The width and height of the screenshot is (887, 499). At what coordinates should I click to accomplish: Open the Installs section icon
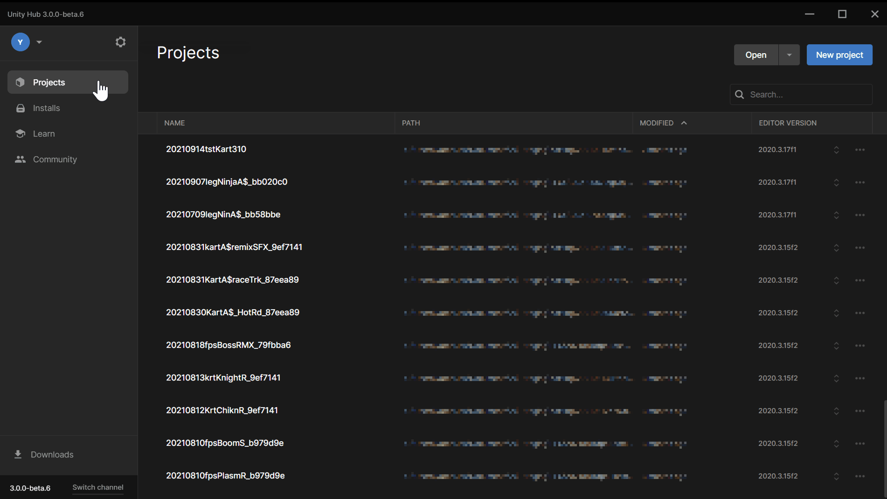[21, 108]
